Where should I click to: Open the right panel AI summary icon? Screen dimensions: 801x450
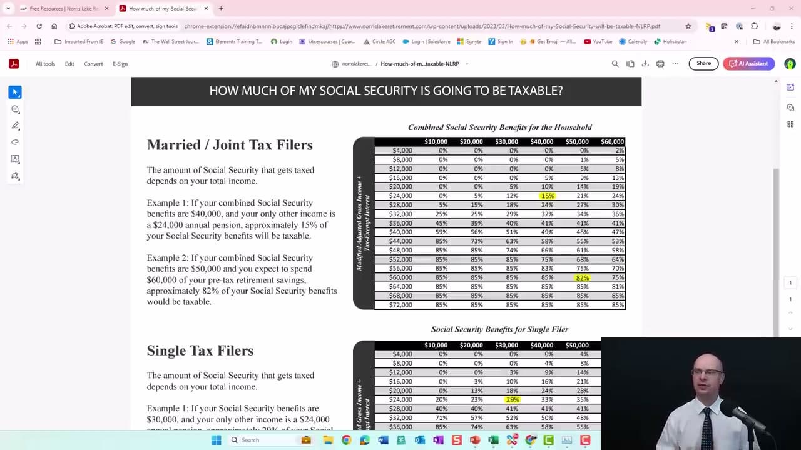coord(790,87)
